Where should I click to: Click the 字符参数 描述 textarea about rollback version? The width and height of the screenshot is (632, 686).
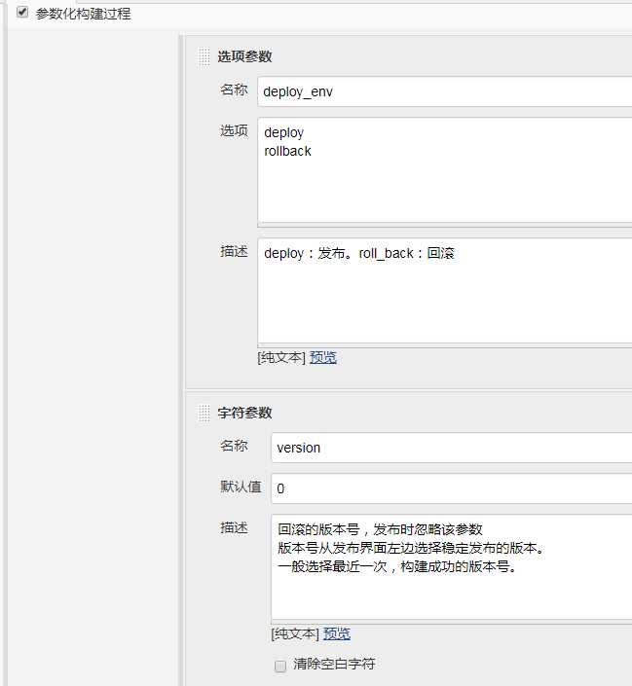(452, 567)
